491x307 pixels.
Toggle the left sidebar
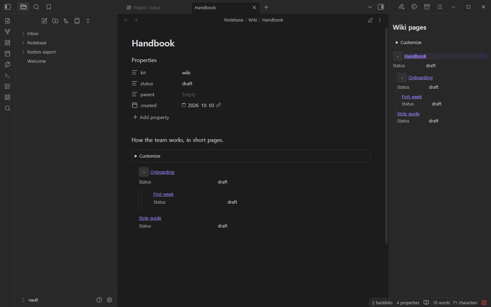point(8,7)
